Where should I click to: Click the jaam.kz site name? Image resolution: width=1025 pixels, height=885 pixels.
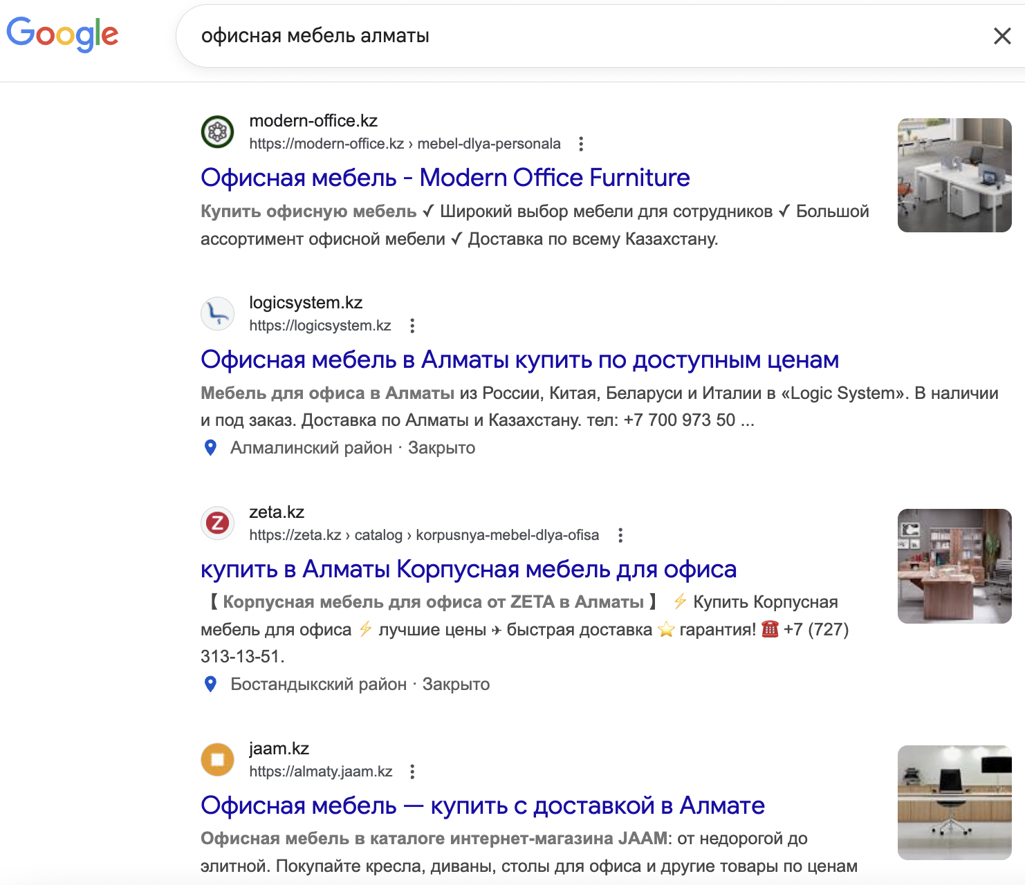pyautogui.click(x=279, y=749)
